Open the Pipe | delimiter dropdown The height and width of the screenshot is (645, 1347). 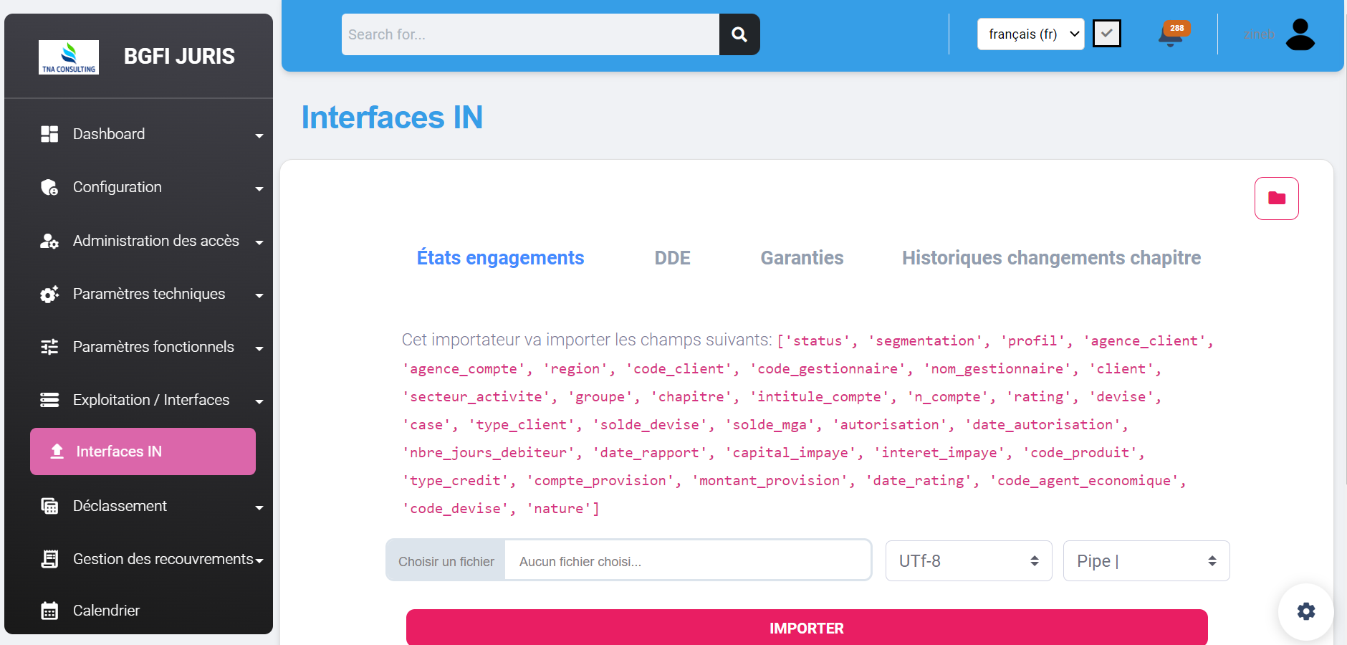point(1146,561)
